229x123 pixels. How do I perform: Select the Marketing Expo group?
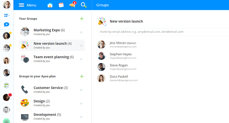click(x=52, y=32)
